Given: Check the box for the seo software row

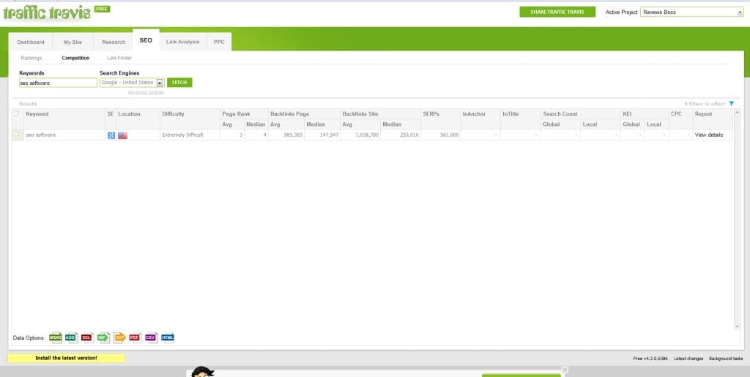Looking at the screenshot, I should [x=17, y=134].
